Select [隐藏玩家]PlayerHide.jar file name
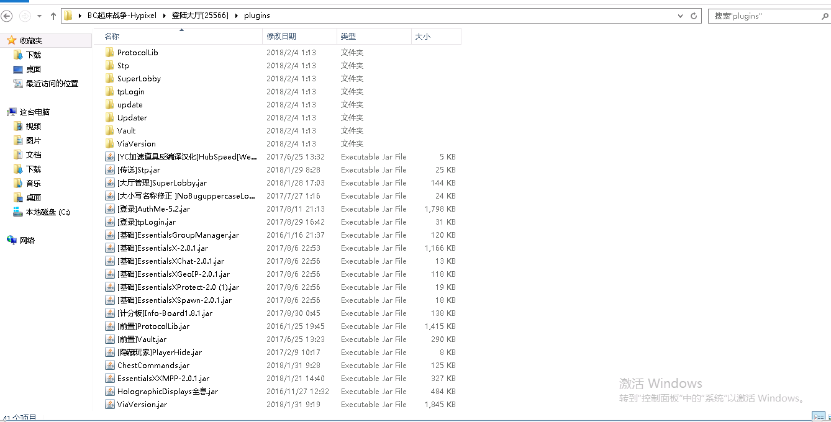The image size is (831, 422). [160, 352]
